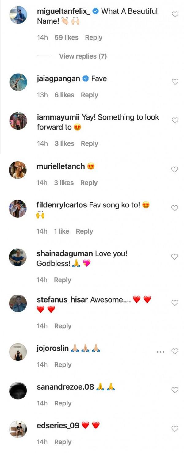Viewport: 184px width, 453px height.
Task: Heart murielletanch's comment
Action: (175, 169)
